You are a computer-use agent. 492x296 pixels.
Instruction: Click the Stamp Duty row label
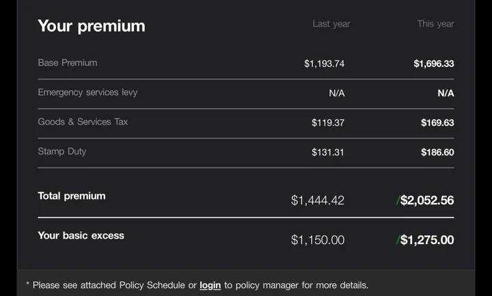(x=62, y=151)
